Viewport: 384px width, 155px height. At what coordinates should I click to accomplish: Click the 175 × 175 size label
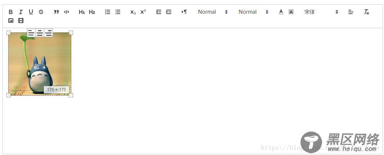pos(57,90)
